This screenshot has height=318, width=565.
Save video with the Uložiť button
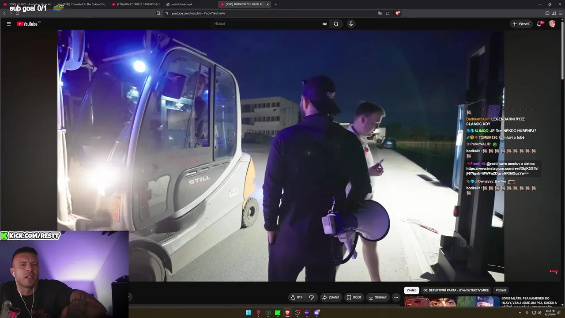[x=354, y=297]
